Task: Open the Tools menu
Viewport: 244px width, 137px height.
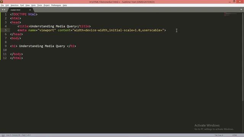Action: [x=40, y=5]
